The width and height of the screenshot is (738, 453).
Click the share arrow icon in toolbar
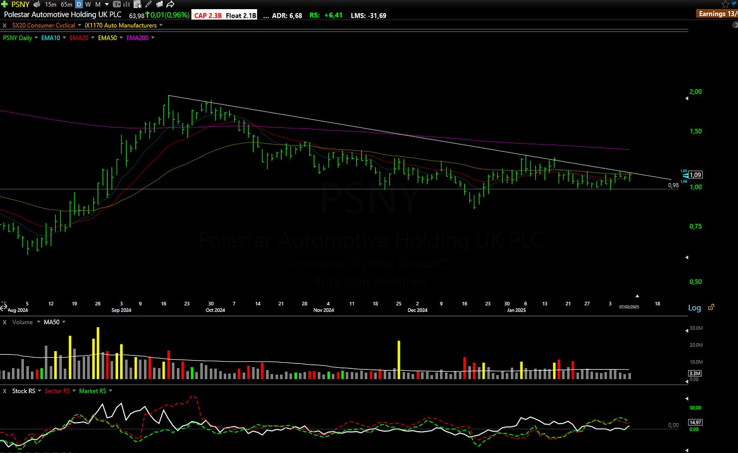(x=170, y=4)
